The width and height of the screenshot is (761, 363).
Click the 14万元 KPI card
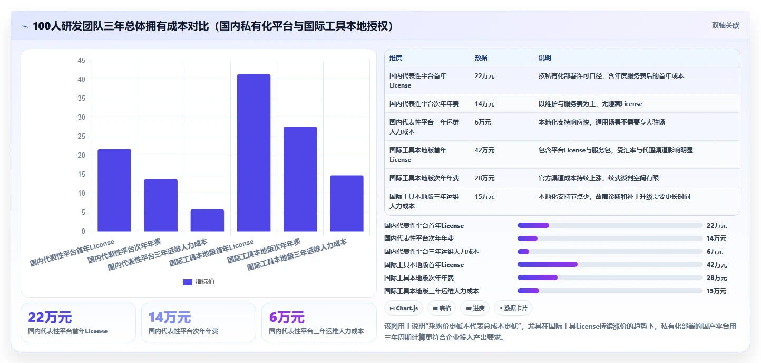point(199,322)
